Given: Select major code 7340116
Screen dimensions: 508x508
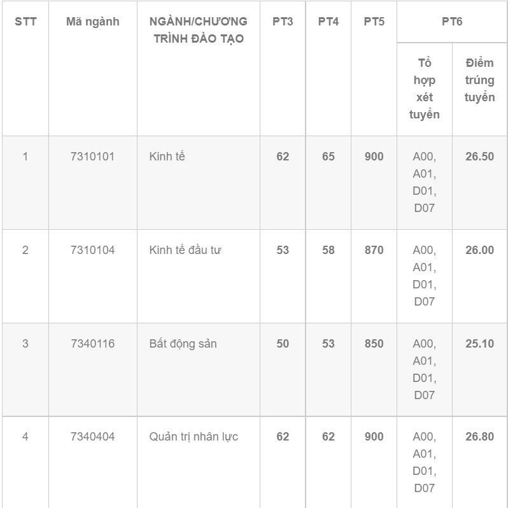Looking at the screenshot, I should coord(92,344).
